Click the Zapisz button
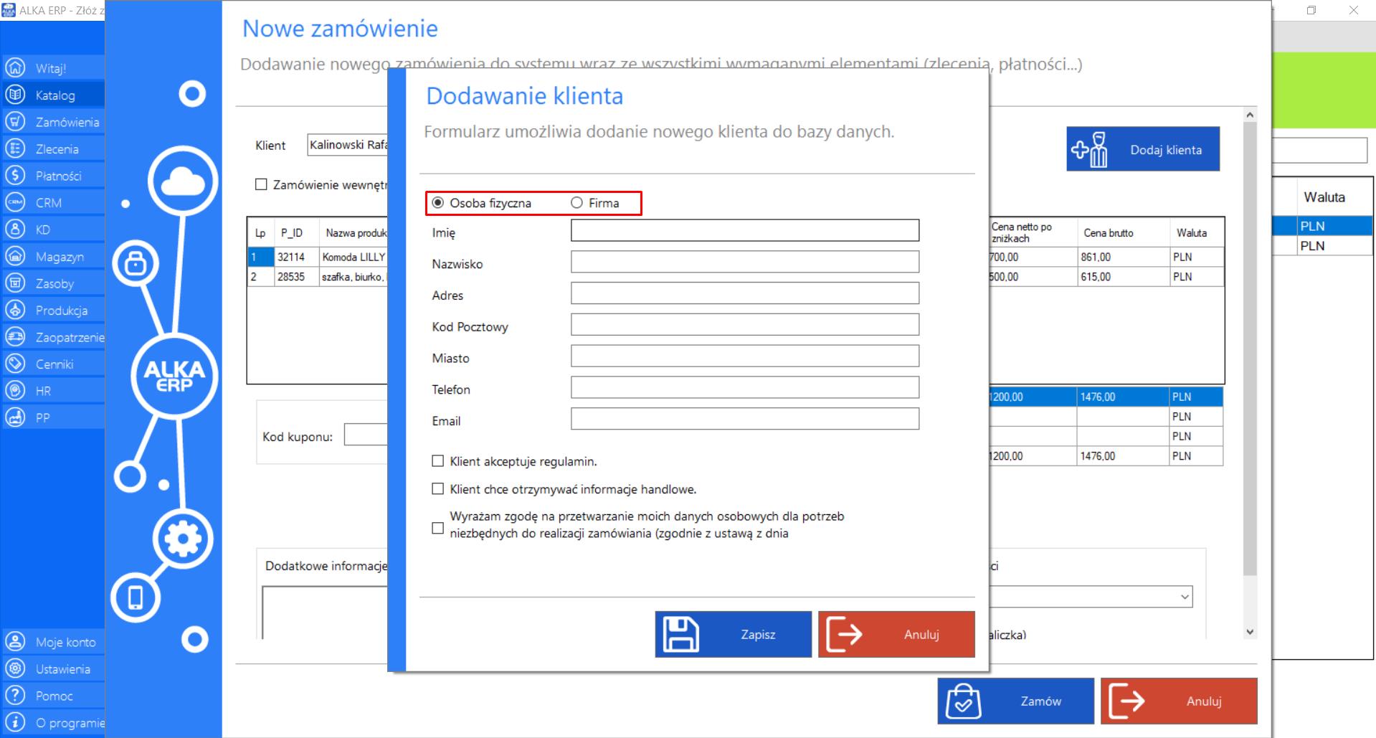The image size is (1376, 738). pyautogui.click(x=733, y=634)
